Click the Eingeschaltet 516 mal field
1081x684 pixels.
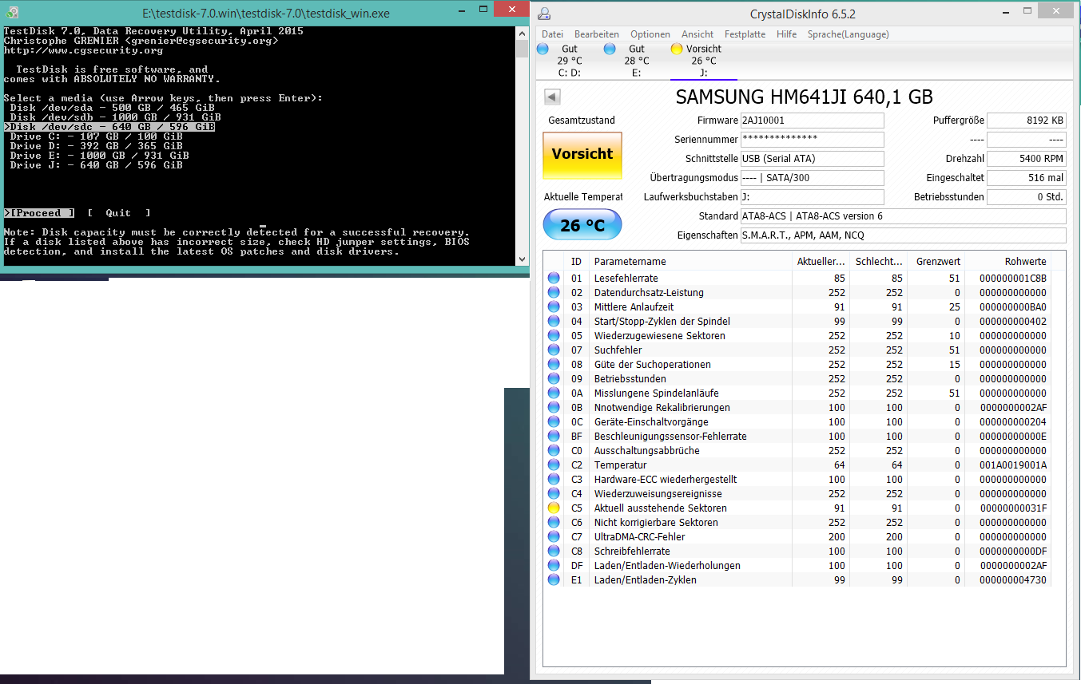click(1027, 178)
